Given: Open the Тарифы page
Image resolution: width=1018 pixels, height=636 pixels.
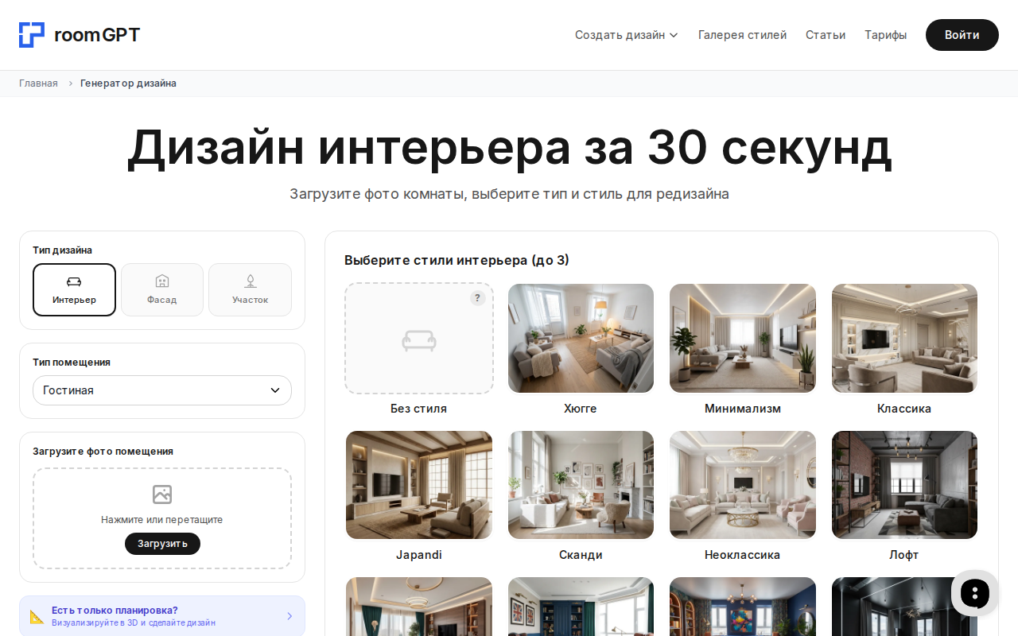Looking at the screenshot, I should [x=886, y=35].
